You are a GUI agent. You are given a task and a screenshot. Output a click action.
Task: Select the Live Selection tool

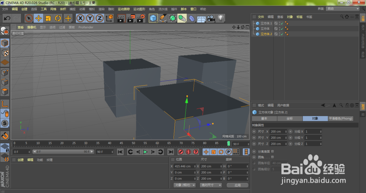(29, 18)
